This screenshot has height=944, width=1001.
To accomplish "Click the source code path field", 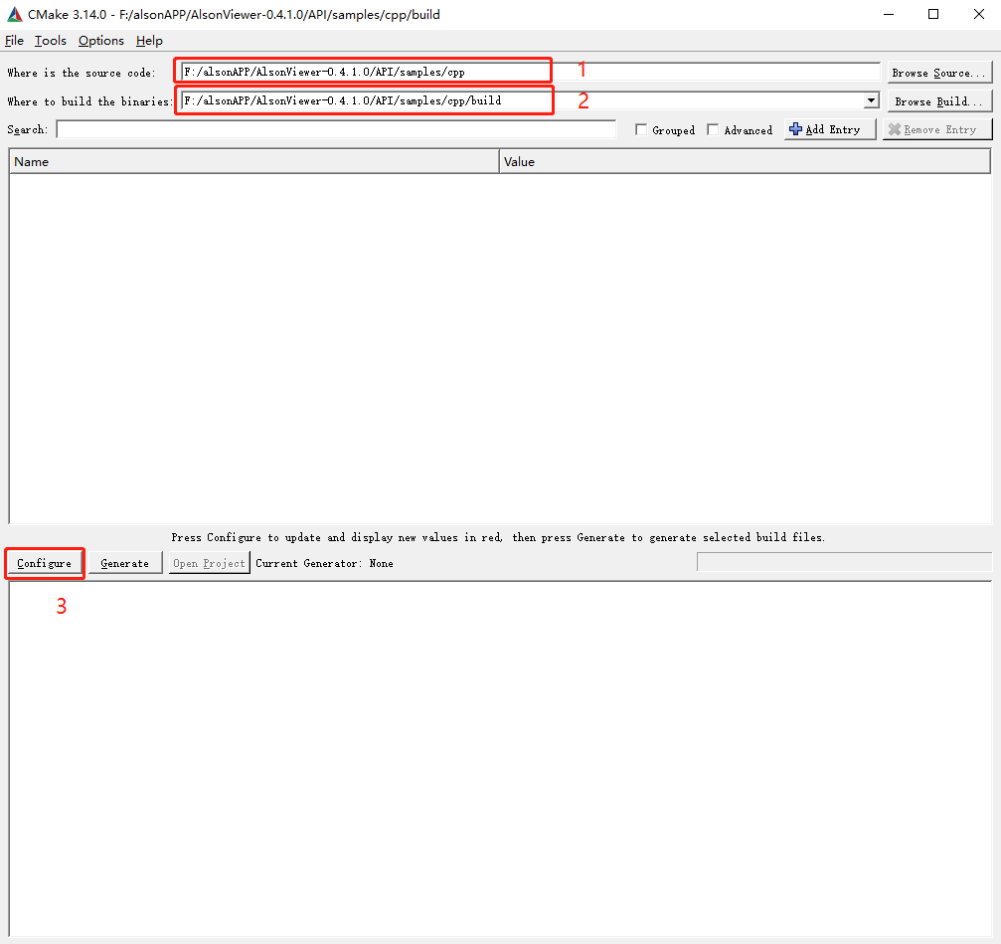I will click(x=527, y=73).
